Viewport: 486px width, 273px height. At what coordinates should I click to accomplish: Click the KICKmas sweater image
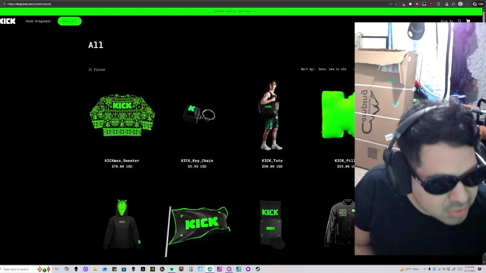122,115
